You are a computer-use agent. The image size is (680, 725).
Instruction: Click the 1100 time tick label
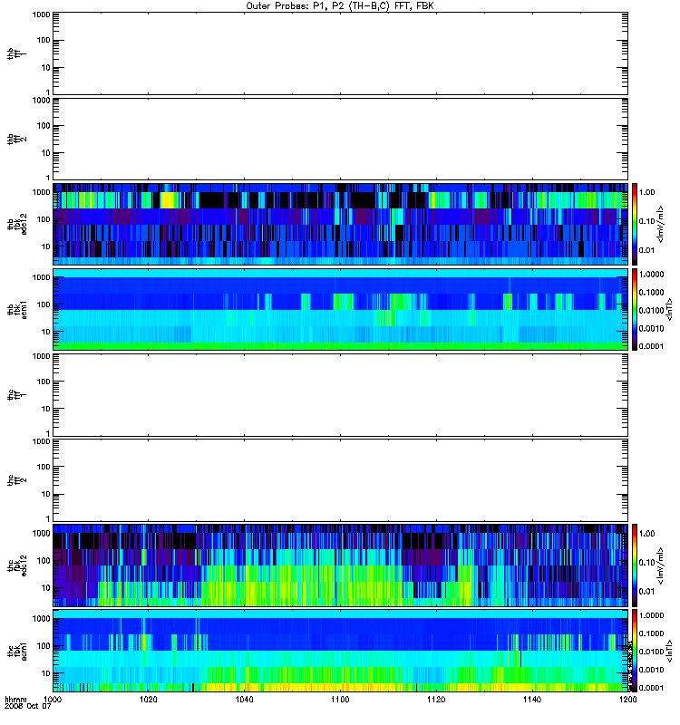coord(340,701)
